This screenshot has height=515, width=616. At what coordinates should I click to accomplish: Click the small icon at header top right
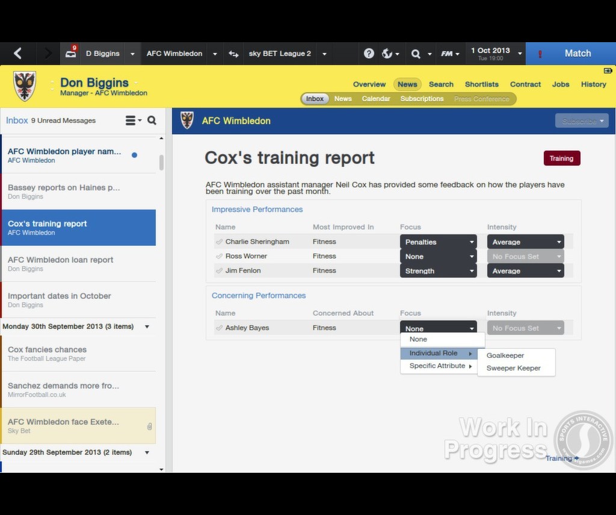[608, 71]
